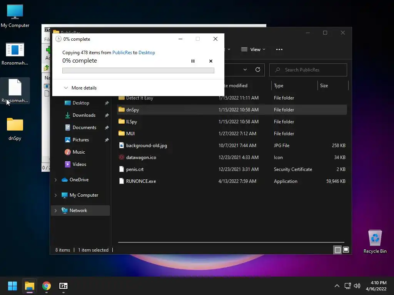The height and width of the screenshot is (295, 394).
Task: Open Desktop in the navigation pane
Action: coord(81,103)
